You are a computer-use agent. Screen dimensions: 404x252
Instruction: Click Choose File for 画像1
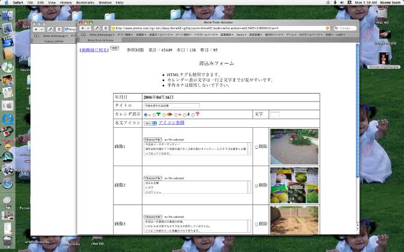pos(153,139)
